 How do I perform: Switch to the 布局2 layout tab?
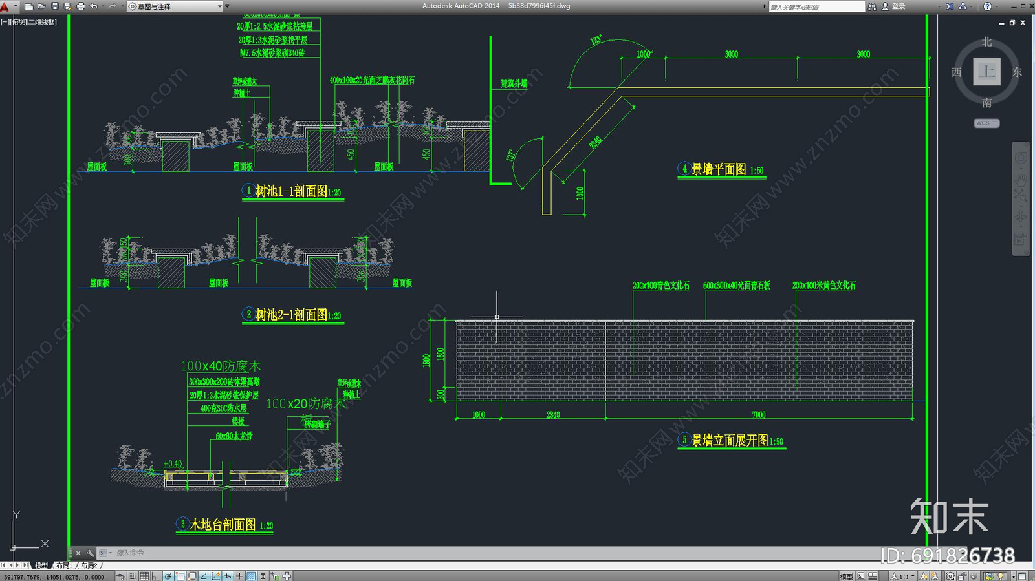click(89, 565)
